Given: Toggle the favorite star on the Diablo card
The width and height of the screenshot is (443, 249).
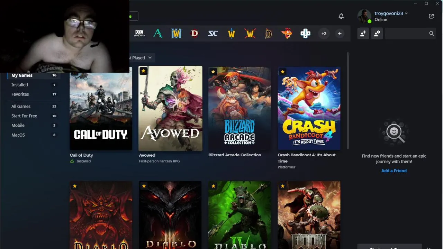Looking at the screenshot, I should (74, 186).
